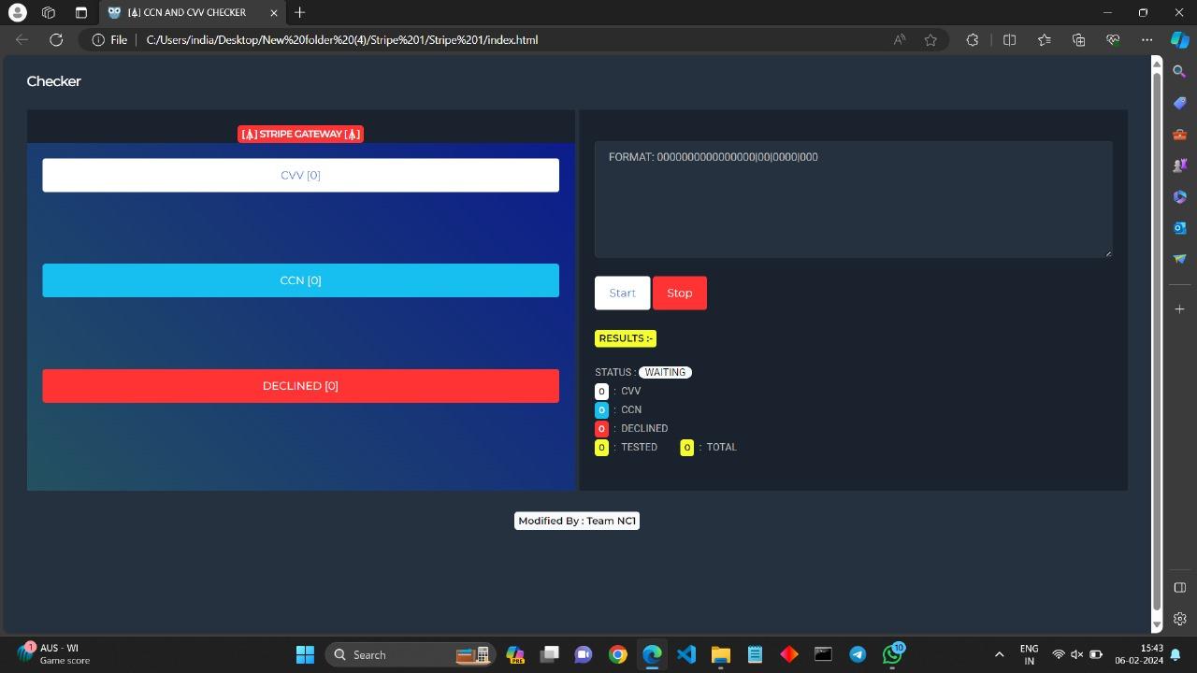The width and height of the screenshot is (1197, 673).
Task: Refresh the page
Action: pos(56,39)
